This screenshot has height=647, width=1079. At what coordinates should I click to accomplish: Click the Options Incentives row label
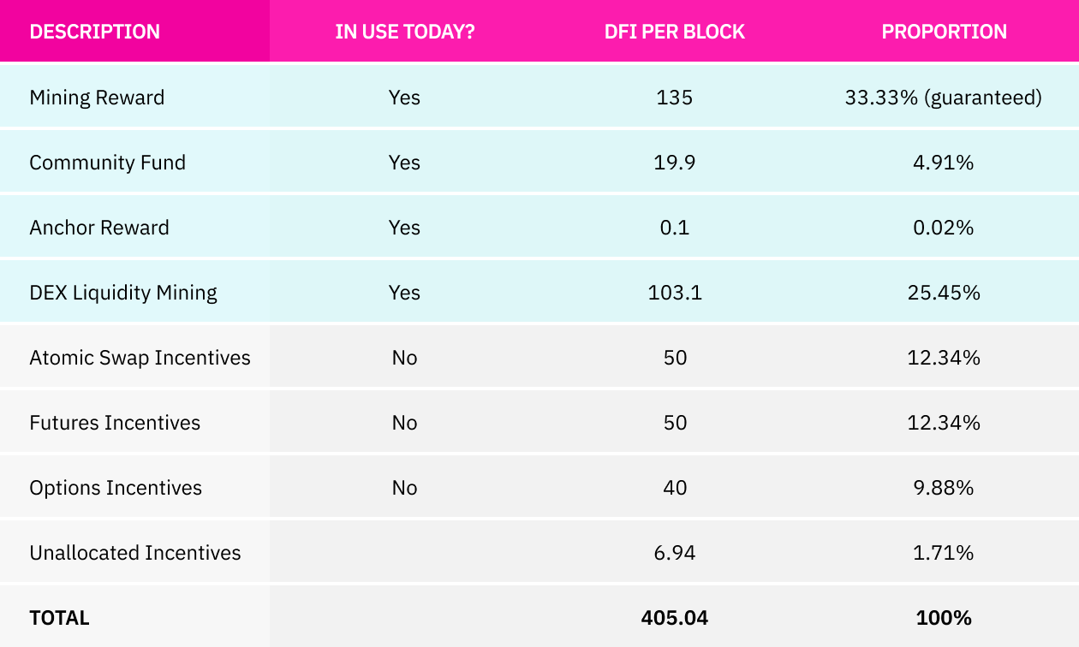point(116,488)
